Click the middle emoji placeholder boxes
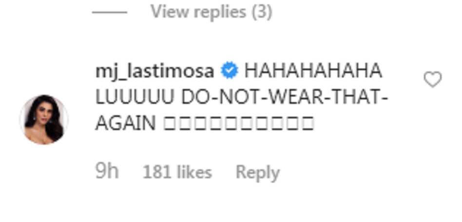The width and height of the screenshot is (462, 222). click(x=239, y=123)
